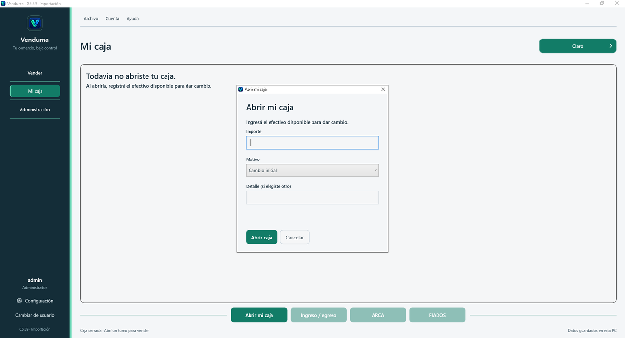The width and height of the screenshot is (625, 338).
Task: Close the Abrir mi caja dialog
Action: [383, 89]
